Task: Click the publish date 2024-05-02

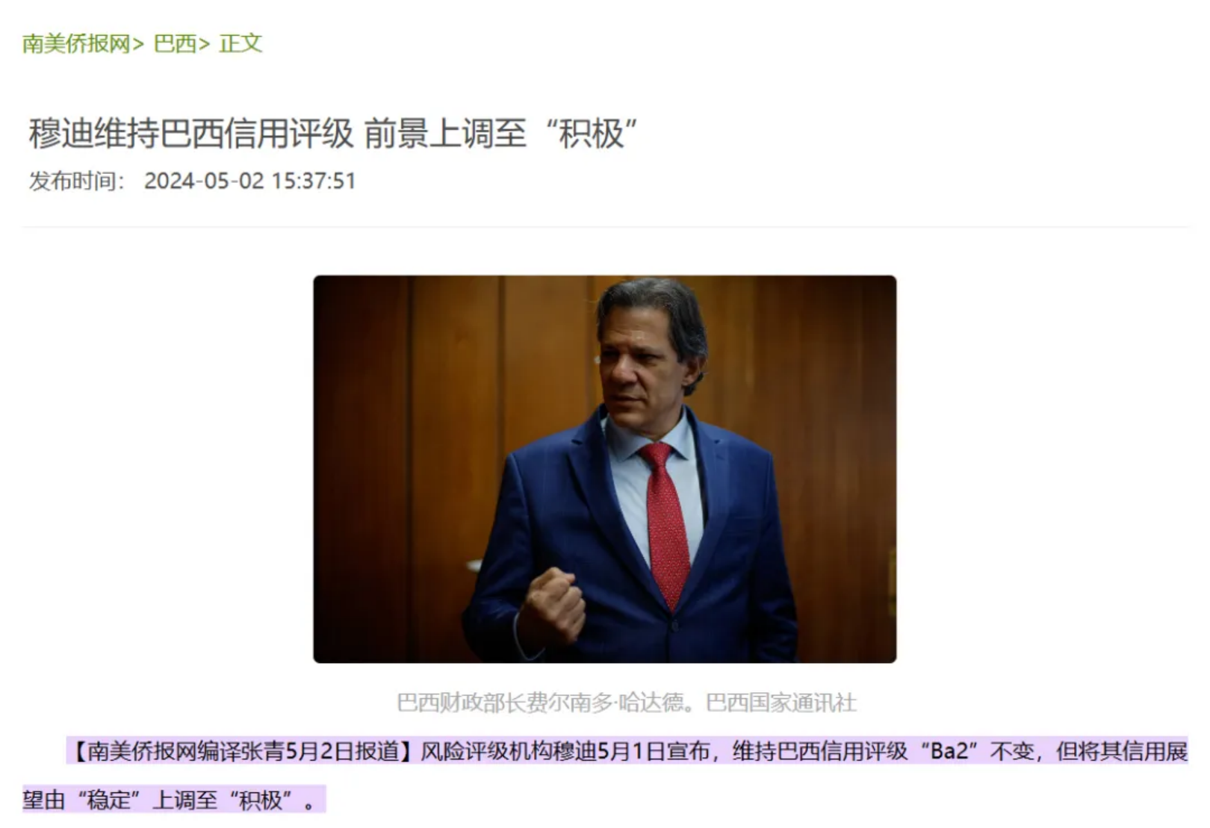Action: pyautogui.click(x=204, y=181)
